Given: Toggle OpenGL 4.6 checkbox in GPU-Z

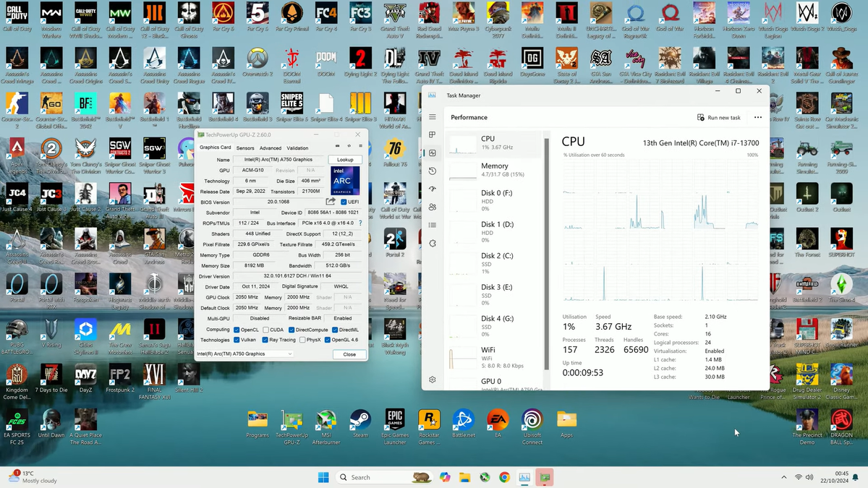Looking at the screenshot, I should [x=328, y=340].
